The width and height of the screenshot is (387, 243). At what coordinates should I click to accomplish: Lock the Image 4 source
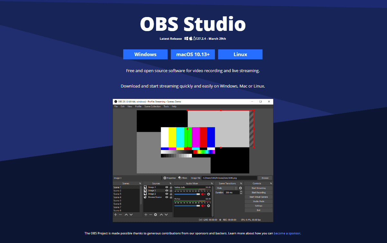coord(170,188)
